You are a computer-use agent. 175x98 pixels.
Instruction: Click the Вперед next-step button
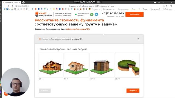point(133,91)
